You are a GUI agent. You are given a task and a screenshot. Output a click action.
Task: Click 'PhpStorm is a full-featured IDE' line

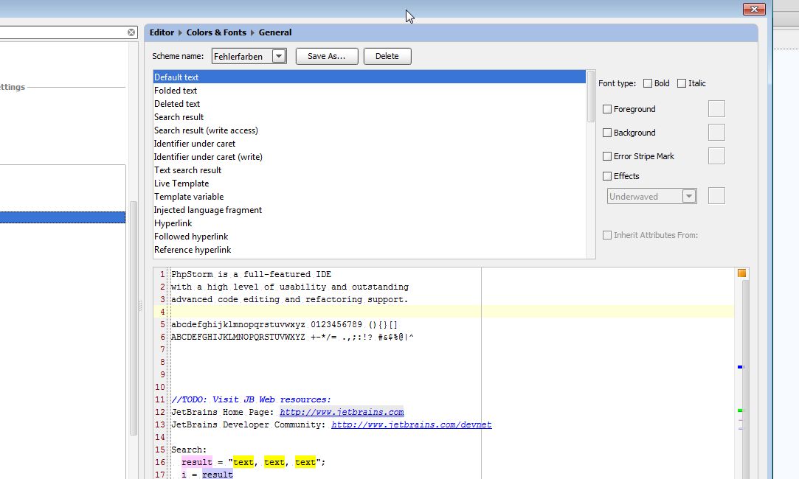coord(252,274)
